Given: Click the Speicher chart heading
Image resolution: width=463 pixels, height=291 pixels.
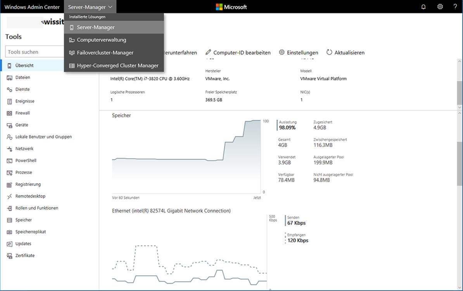Looking at the screenshot, I should 121,116.
